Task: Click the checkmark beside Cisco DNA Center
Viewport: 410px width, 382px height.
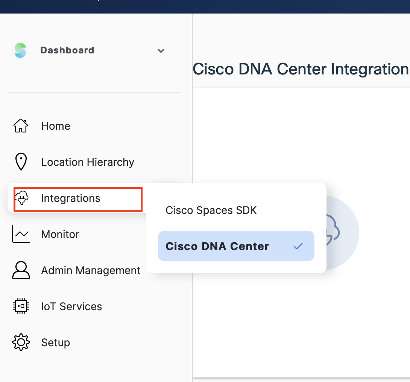Action: click(298, 246)
